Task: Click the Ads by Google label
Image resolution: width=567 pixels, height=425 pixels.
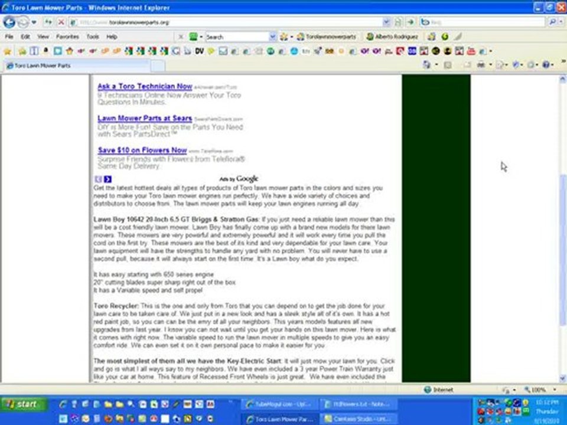Action: pyautogui.click(x=239, y=178)
